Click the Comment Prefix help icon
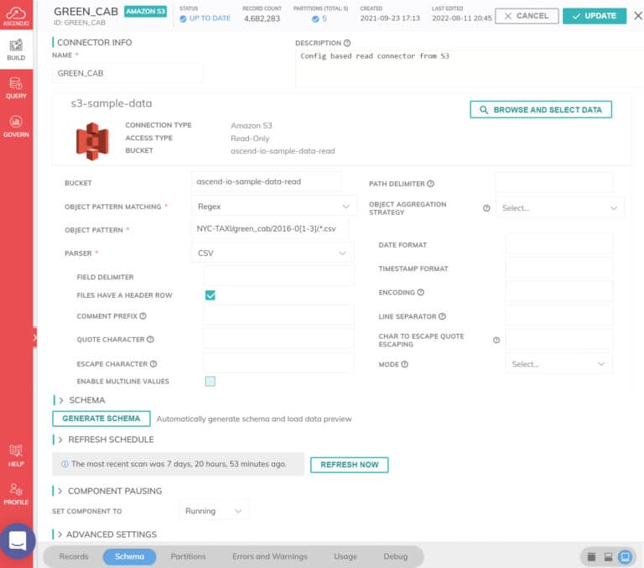 pos(143,316)
